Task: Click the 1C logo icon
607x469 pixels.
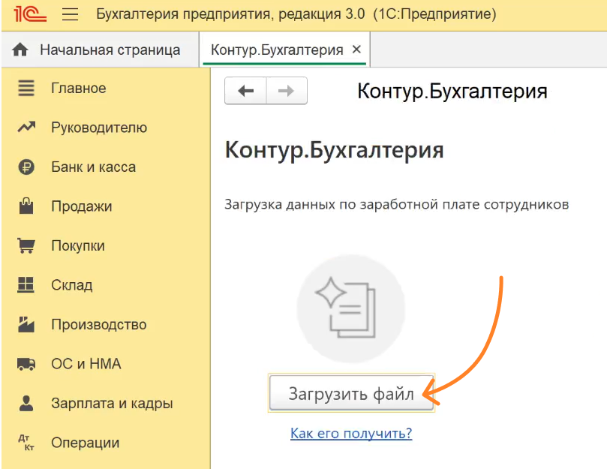Action: point(29,14)
